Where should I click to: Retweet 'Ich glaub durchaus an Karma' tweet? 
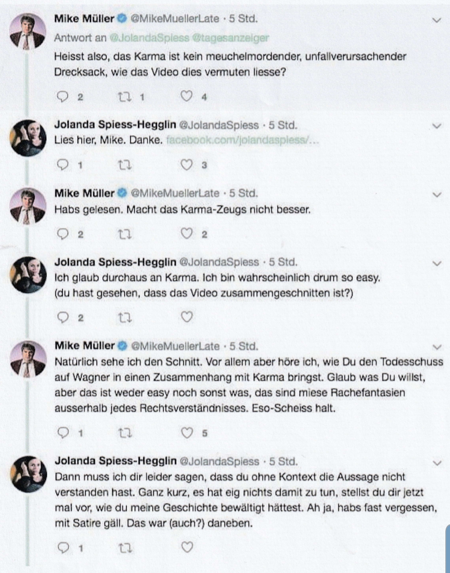click(x=124, y=318)
